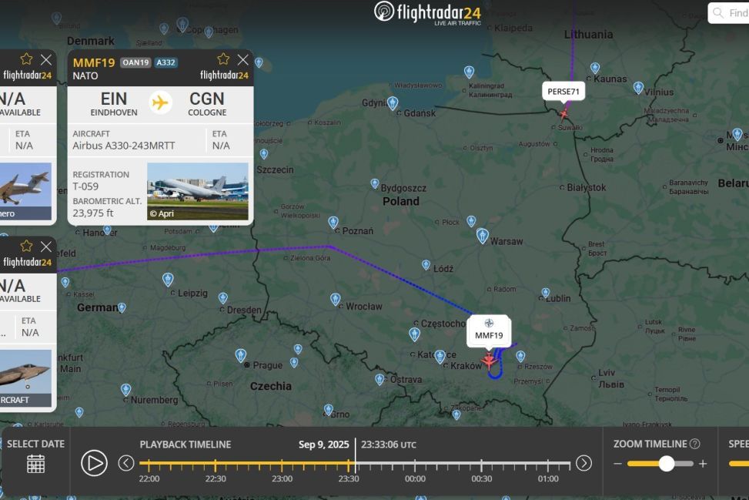Click the playback speed slider
Image resolution: width=749 pixels, height=500 pixels.
[x=738, y=464]
